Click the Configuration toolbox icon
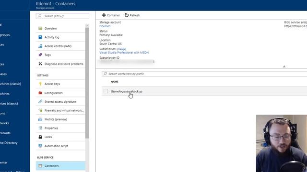The image size is (307, 172). (40, 93)
